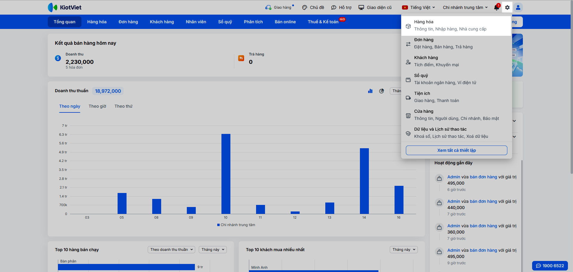Open bán đơn hàng link for 440,000
Viewport: 573px width, 272px height.
tap(483, 201)
